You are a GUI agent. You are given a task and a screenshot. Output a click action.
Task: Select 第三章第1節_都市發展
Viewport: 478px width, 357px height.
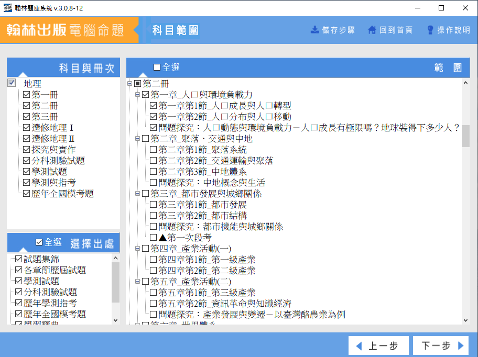click(203, 205)
